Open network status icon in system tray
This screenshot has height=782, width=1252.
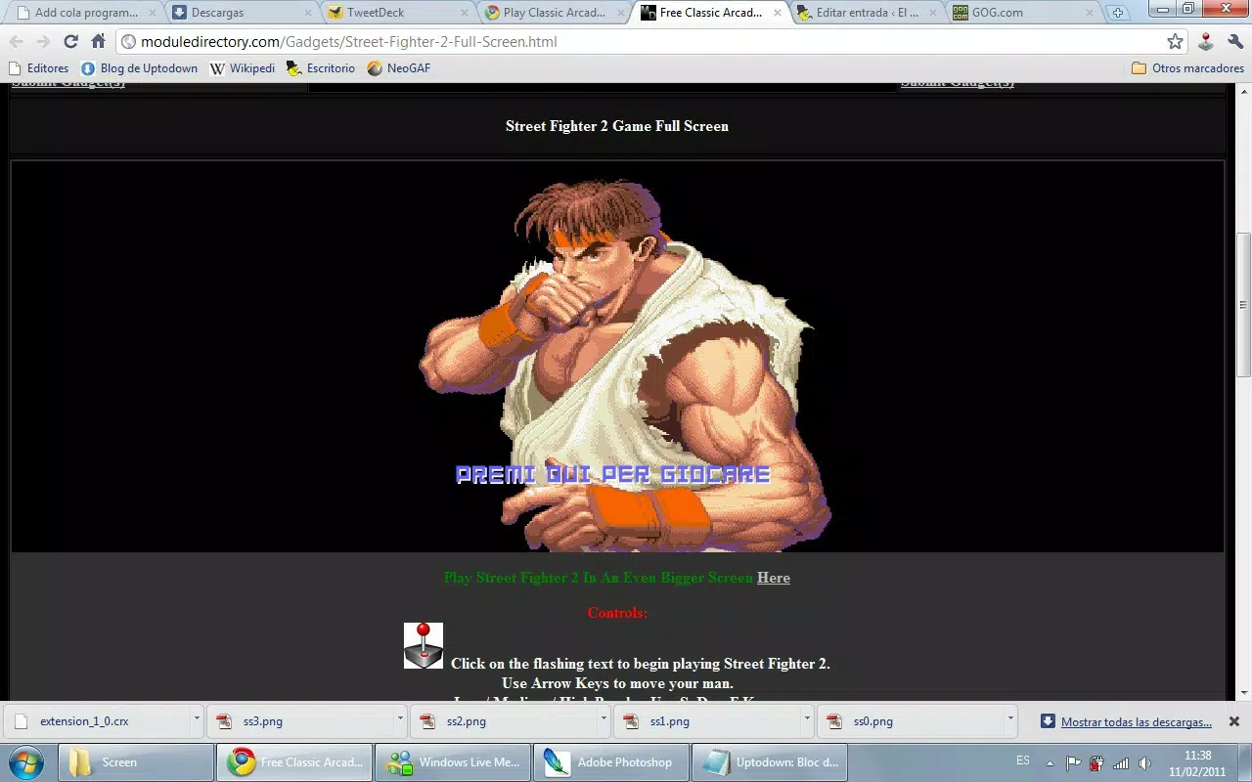tap(1121, 763)
